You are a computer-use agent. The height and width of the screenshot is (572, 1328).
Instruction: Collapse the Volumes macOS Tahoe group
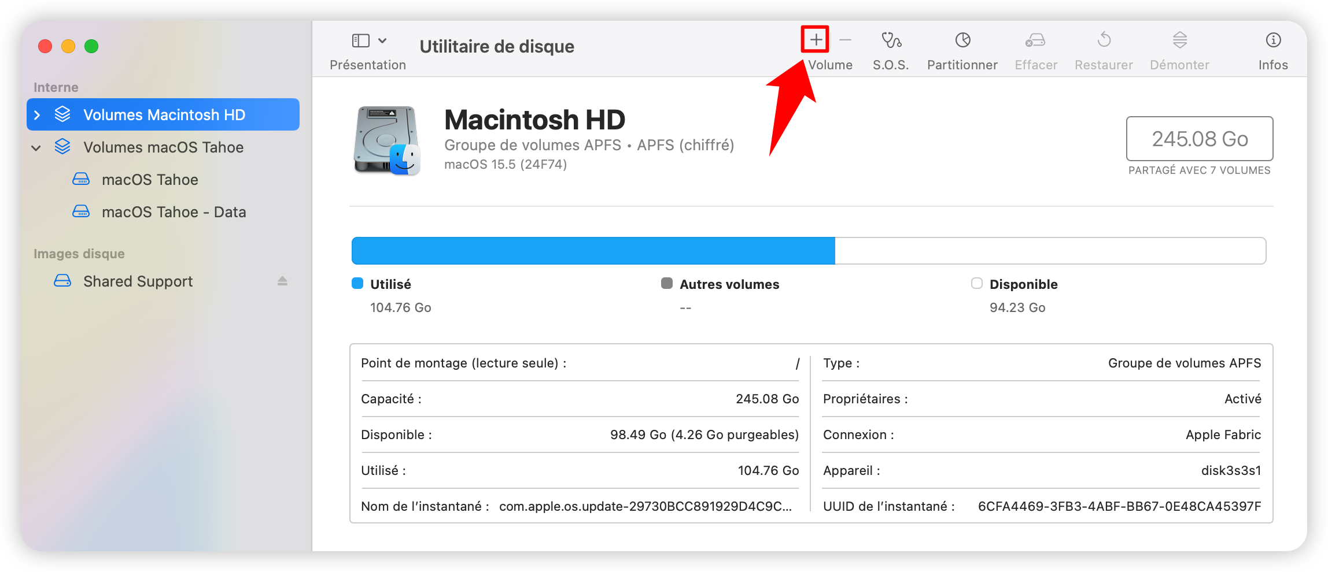click(x=36, y=148)
